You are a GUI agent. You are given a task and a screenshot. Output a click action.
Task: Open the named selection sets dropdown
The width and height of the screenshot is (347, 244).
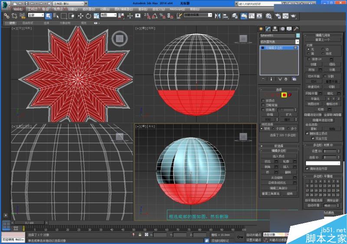pos(198,15)
